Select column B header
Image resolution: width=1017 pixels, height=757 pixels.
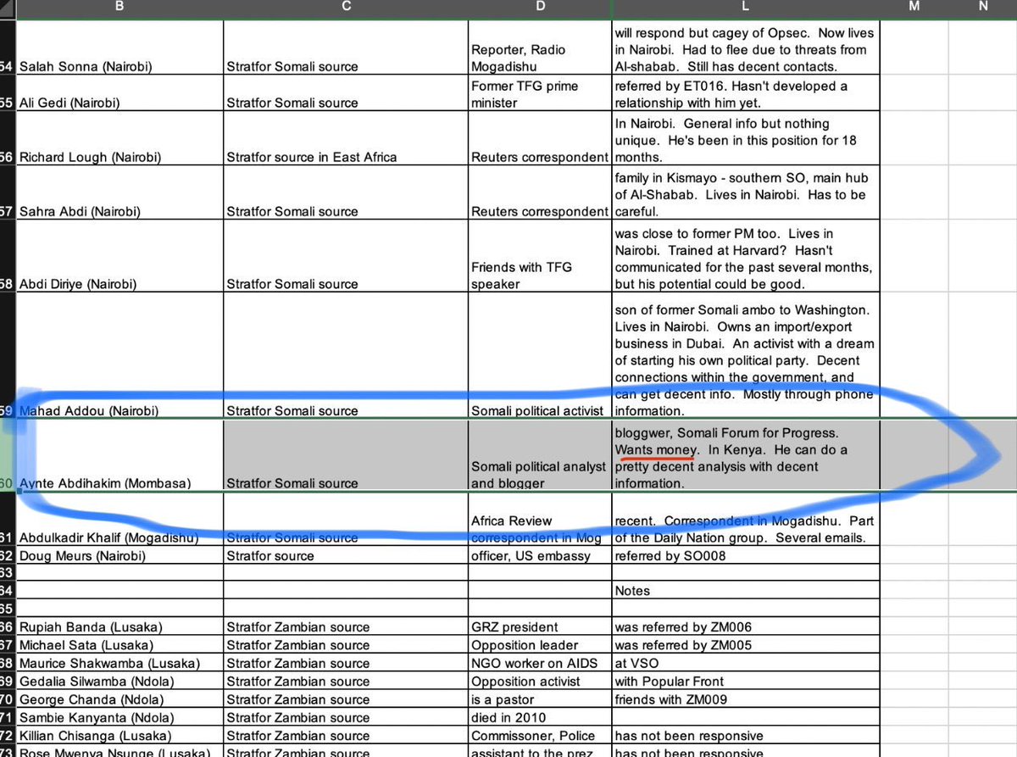tap(119, 8)
